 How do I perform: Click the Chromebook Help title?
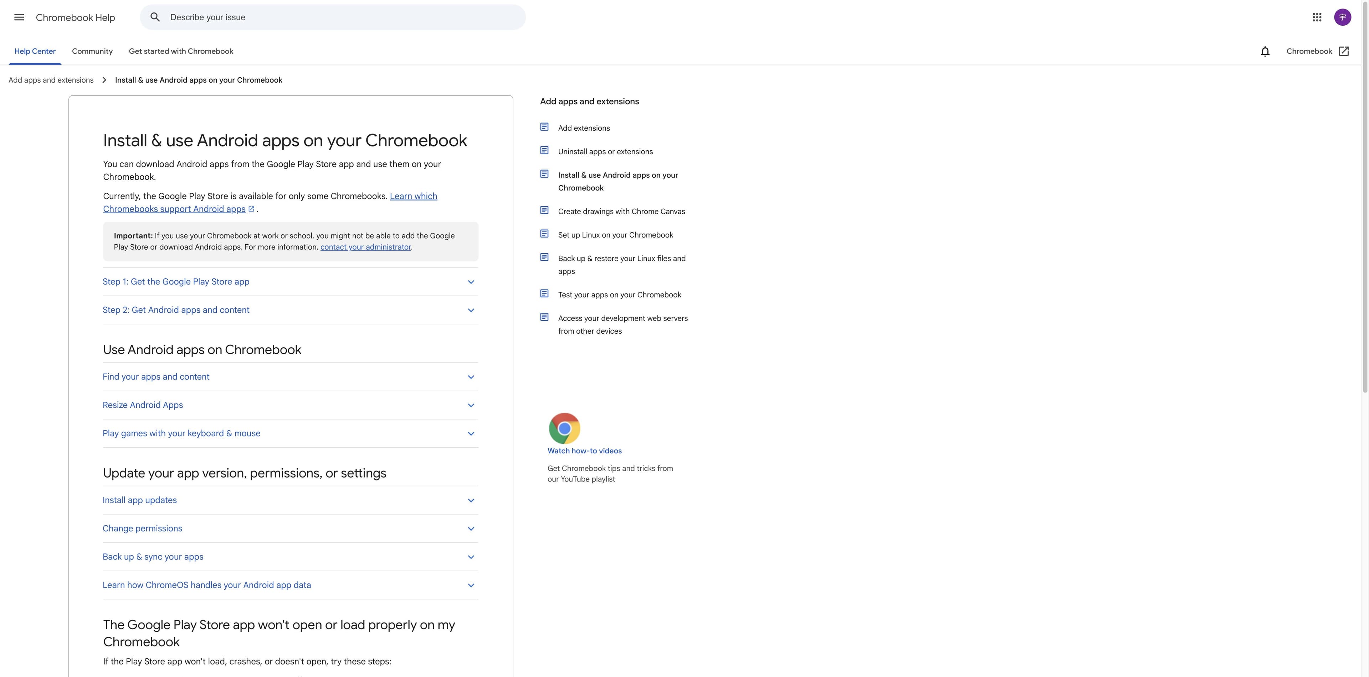(76, 17)
